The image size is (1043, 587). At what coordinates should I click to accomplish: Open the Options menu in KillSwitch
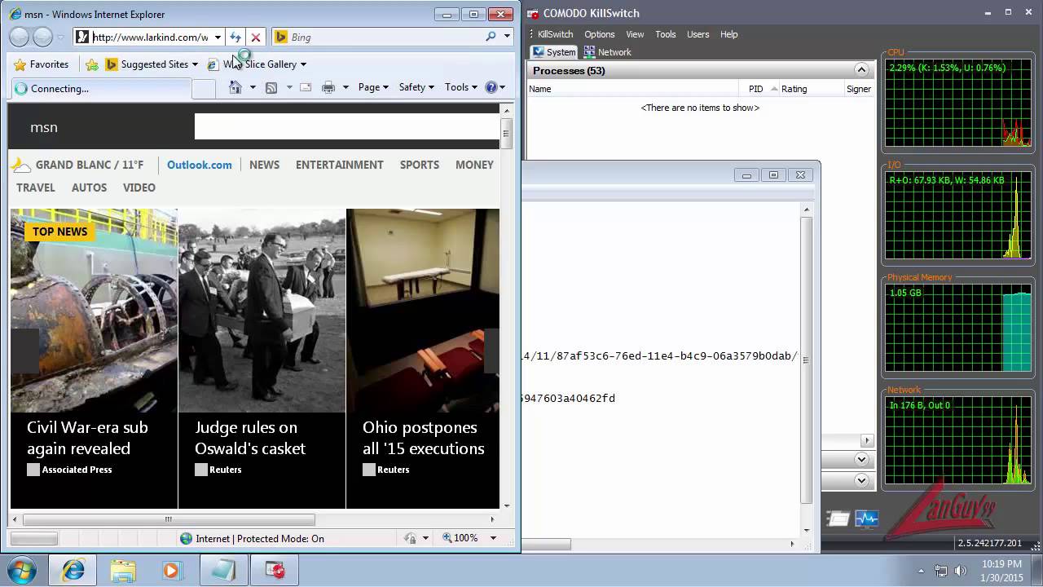(599, 34)
